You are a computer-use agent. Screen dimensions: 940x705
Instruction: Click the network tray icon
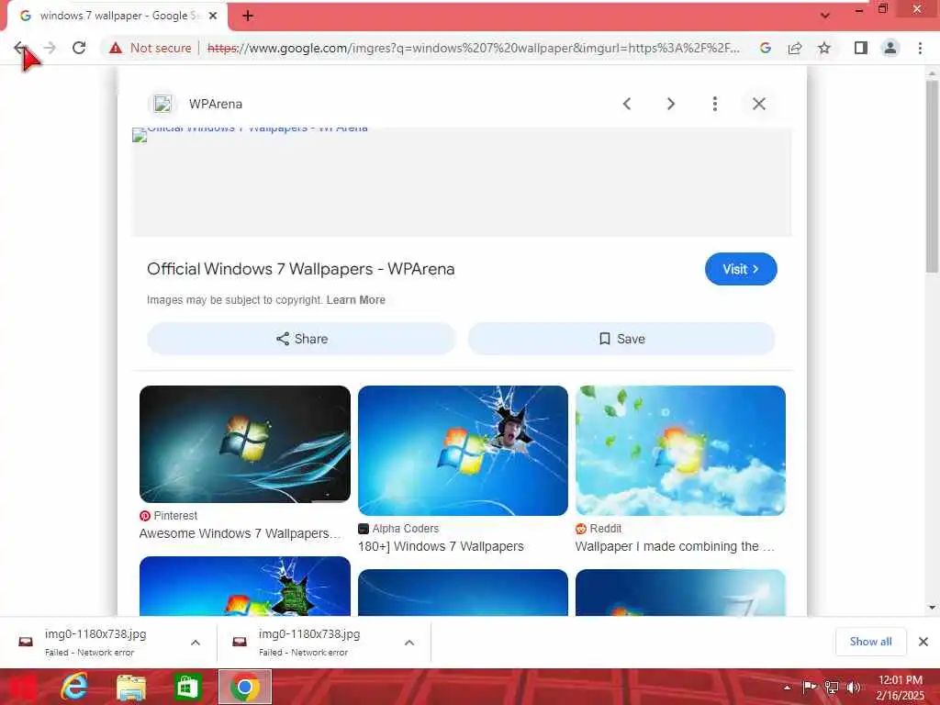tap(832, 688)
